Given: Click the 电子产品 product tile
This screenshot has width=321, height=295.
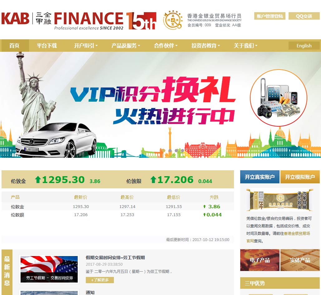Looking at the screenshot, I should [x=260, y=260].
